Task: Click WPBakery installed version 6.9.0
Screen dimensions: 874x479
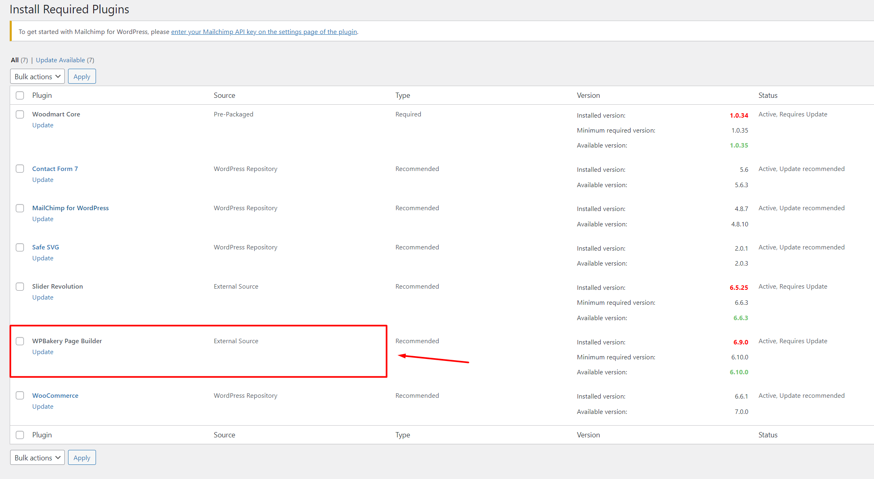Action: point(741,342)
